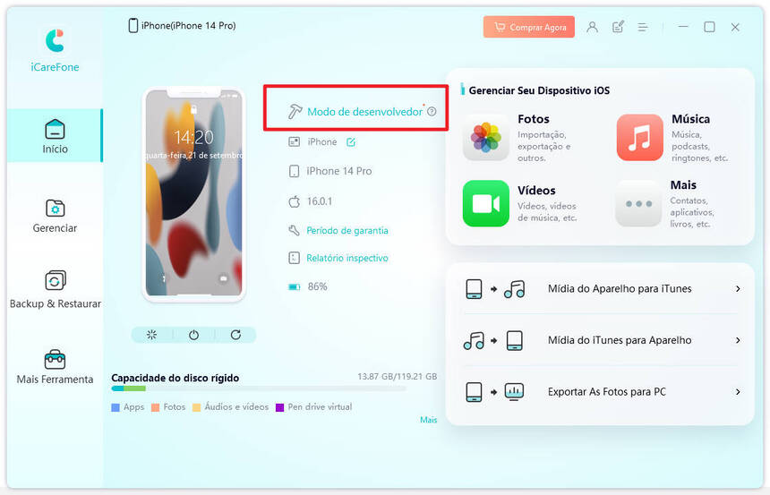The image size is (770, 495).
Task: Expand Mídia do Aparelho para iTunes arrow
Action: point(738,289)
